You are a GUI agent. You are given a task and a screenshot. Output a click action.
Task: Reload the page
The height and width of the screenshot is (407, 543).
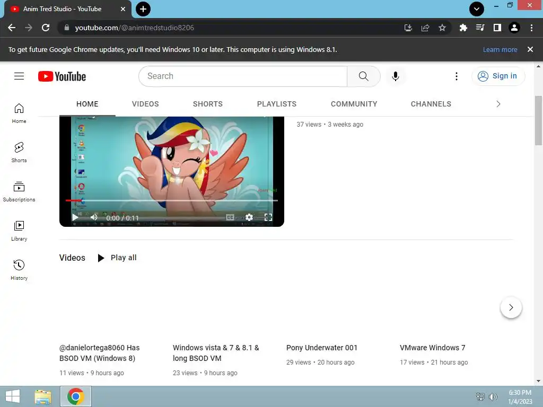pos(46,28)
